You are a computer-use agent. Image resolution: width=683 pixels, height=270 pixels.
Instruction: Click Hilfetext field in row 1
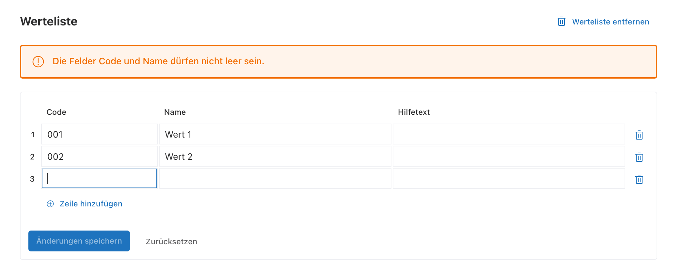click(509, 134)
